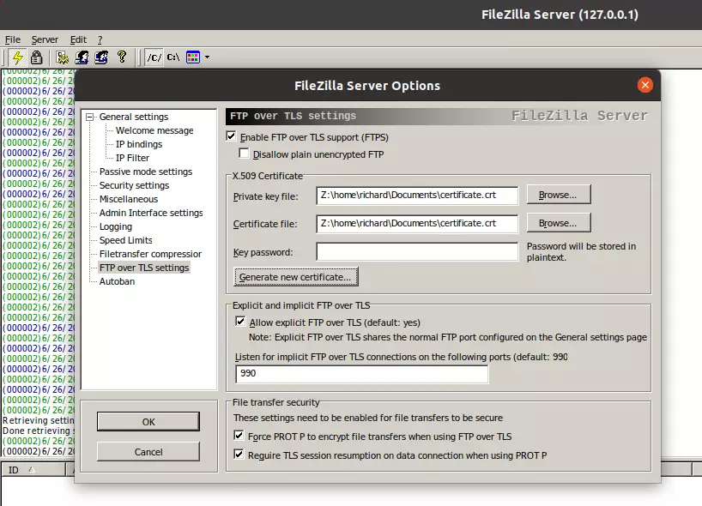Go to Passive mode settings
Image resolution: width=702 pixels, height=506 pixels.
tap(146, 172)
